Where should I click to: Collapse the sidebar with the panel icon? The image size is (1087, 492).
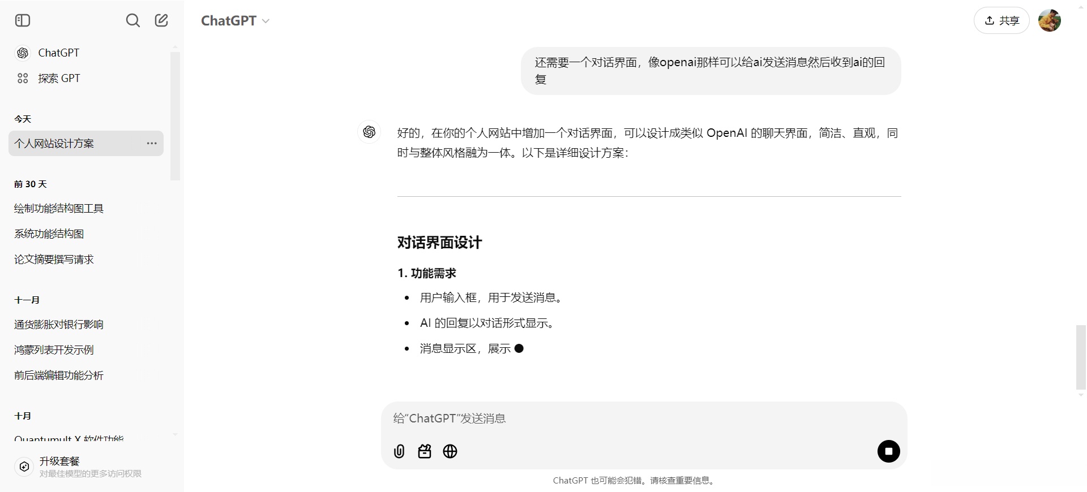23,21
